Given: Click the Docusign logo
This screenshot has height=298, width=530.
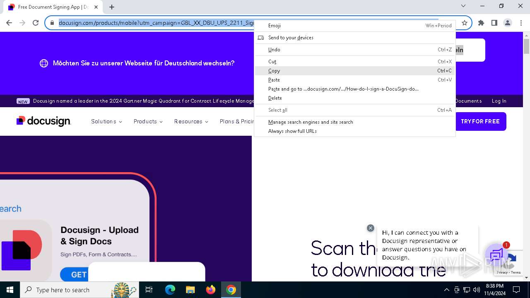Looking at the screenshot, I should [44, 121].
